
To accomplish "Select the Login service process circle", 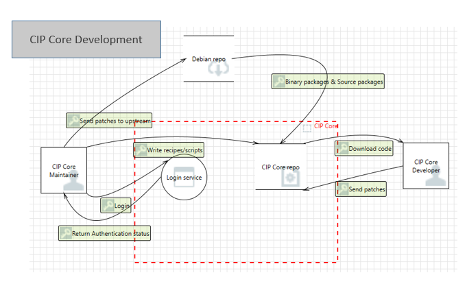I will pyautogui.click(x=184, y=177).
